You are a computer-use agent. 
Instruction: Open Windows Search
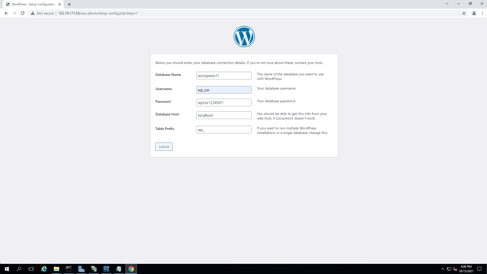19,269
